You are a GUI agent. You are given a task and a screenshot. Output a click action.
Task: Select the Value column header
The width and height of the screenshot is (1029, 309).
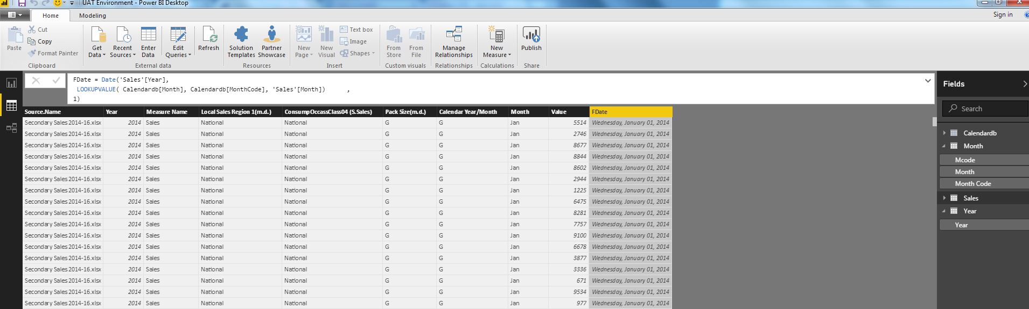[569, 112]
